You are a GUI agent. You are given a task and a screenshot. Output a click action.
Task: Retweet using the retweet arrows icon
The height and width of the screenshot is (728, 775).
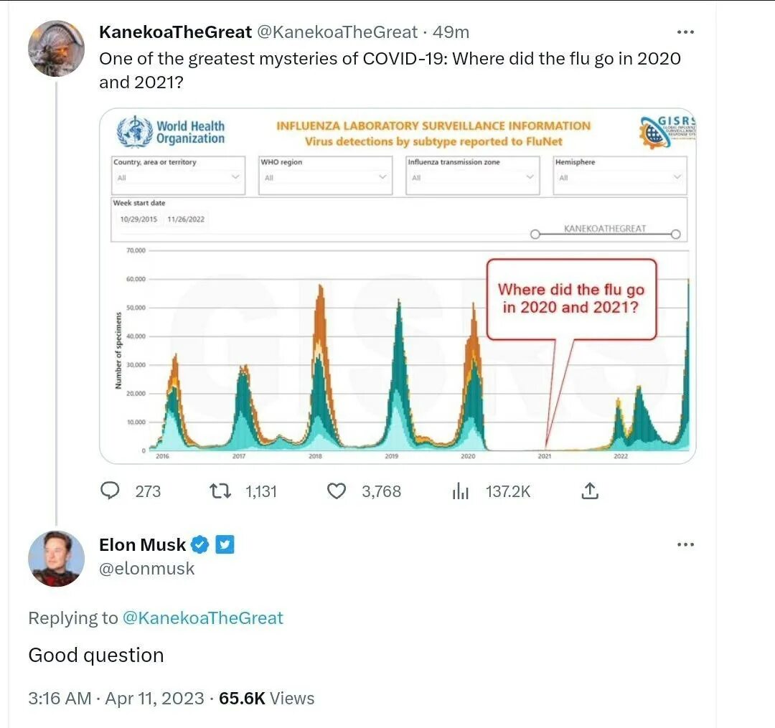pos(220,491)
